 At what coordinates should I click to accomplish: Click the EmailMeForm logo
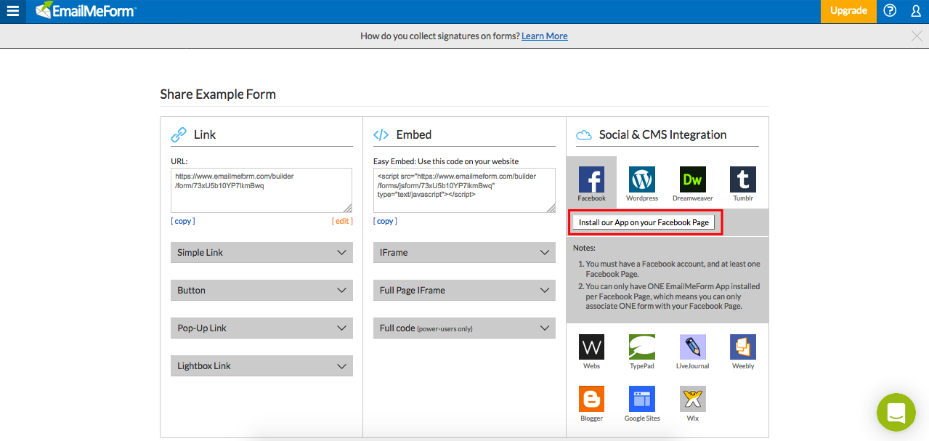tap(86, 11)
